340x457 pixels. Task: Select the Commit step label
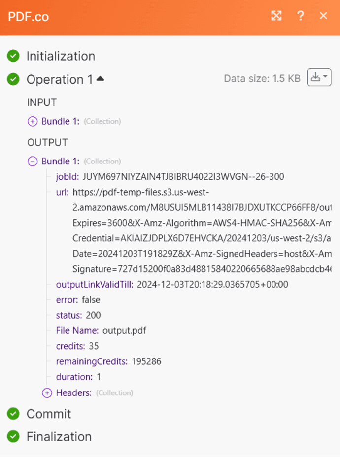(49, 414)
